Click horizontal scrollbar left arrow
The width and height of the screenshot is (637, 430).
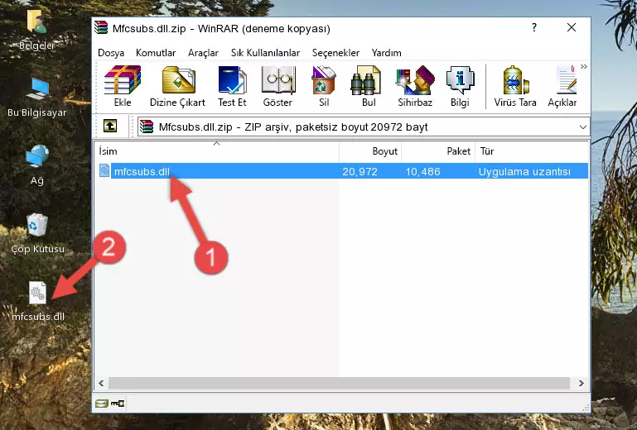pyautogui.click(x=101, y=383)
